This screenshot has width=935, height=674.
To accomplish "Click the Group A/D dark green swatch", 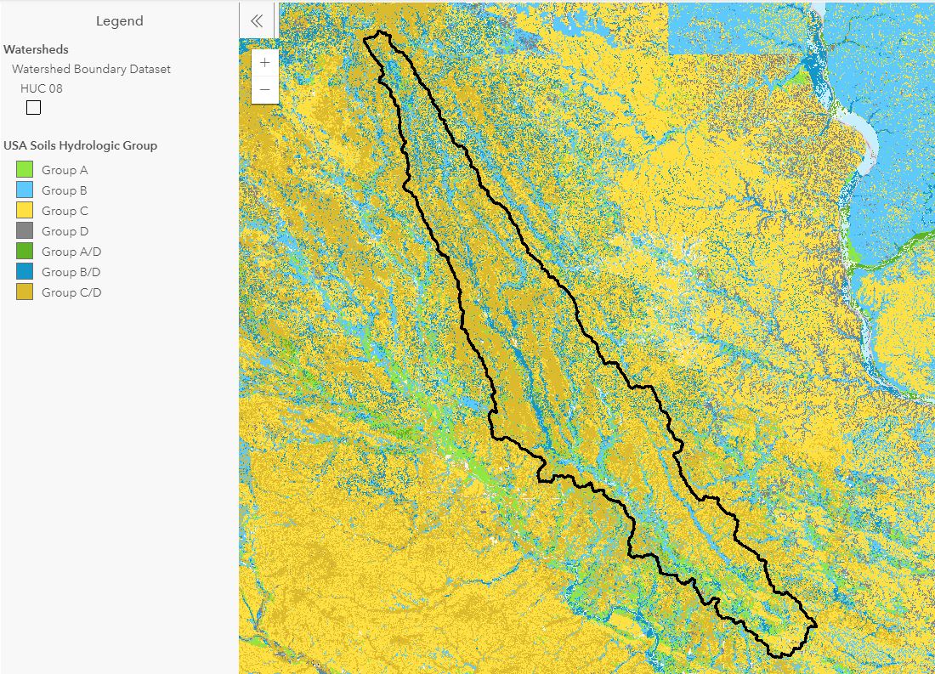I will click(x=25, y=251).
